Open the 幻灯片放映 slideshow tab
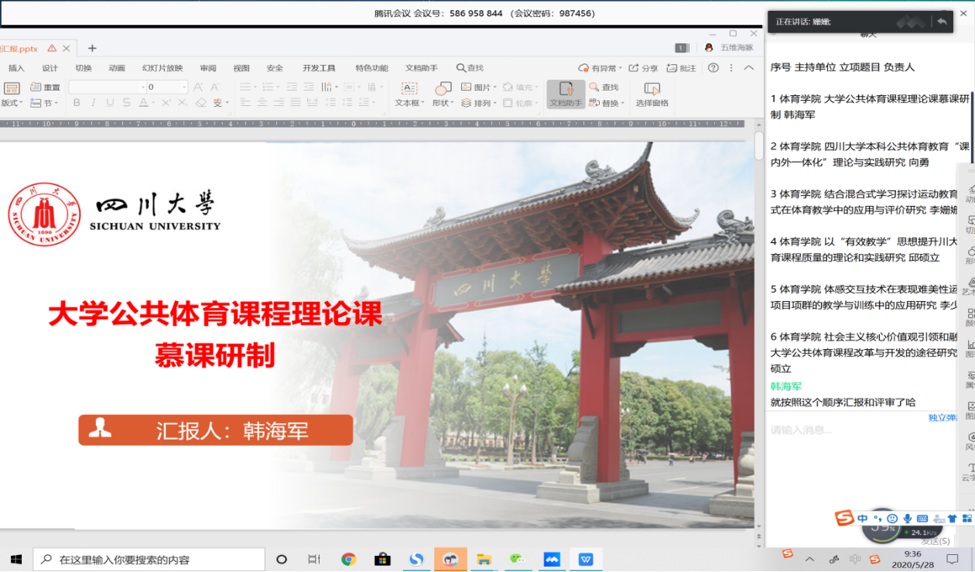Image resolution: width=975 pixels, height=572 pixels. coord(162,68)
